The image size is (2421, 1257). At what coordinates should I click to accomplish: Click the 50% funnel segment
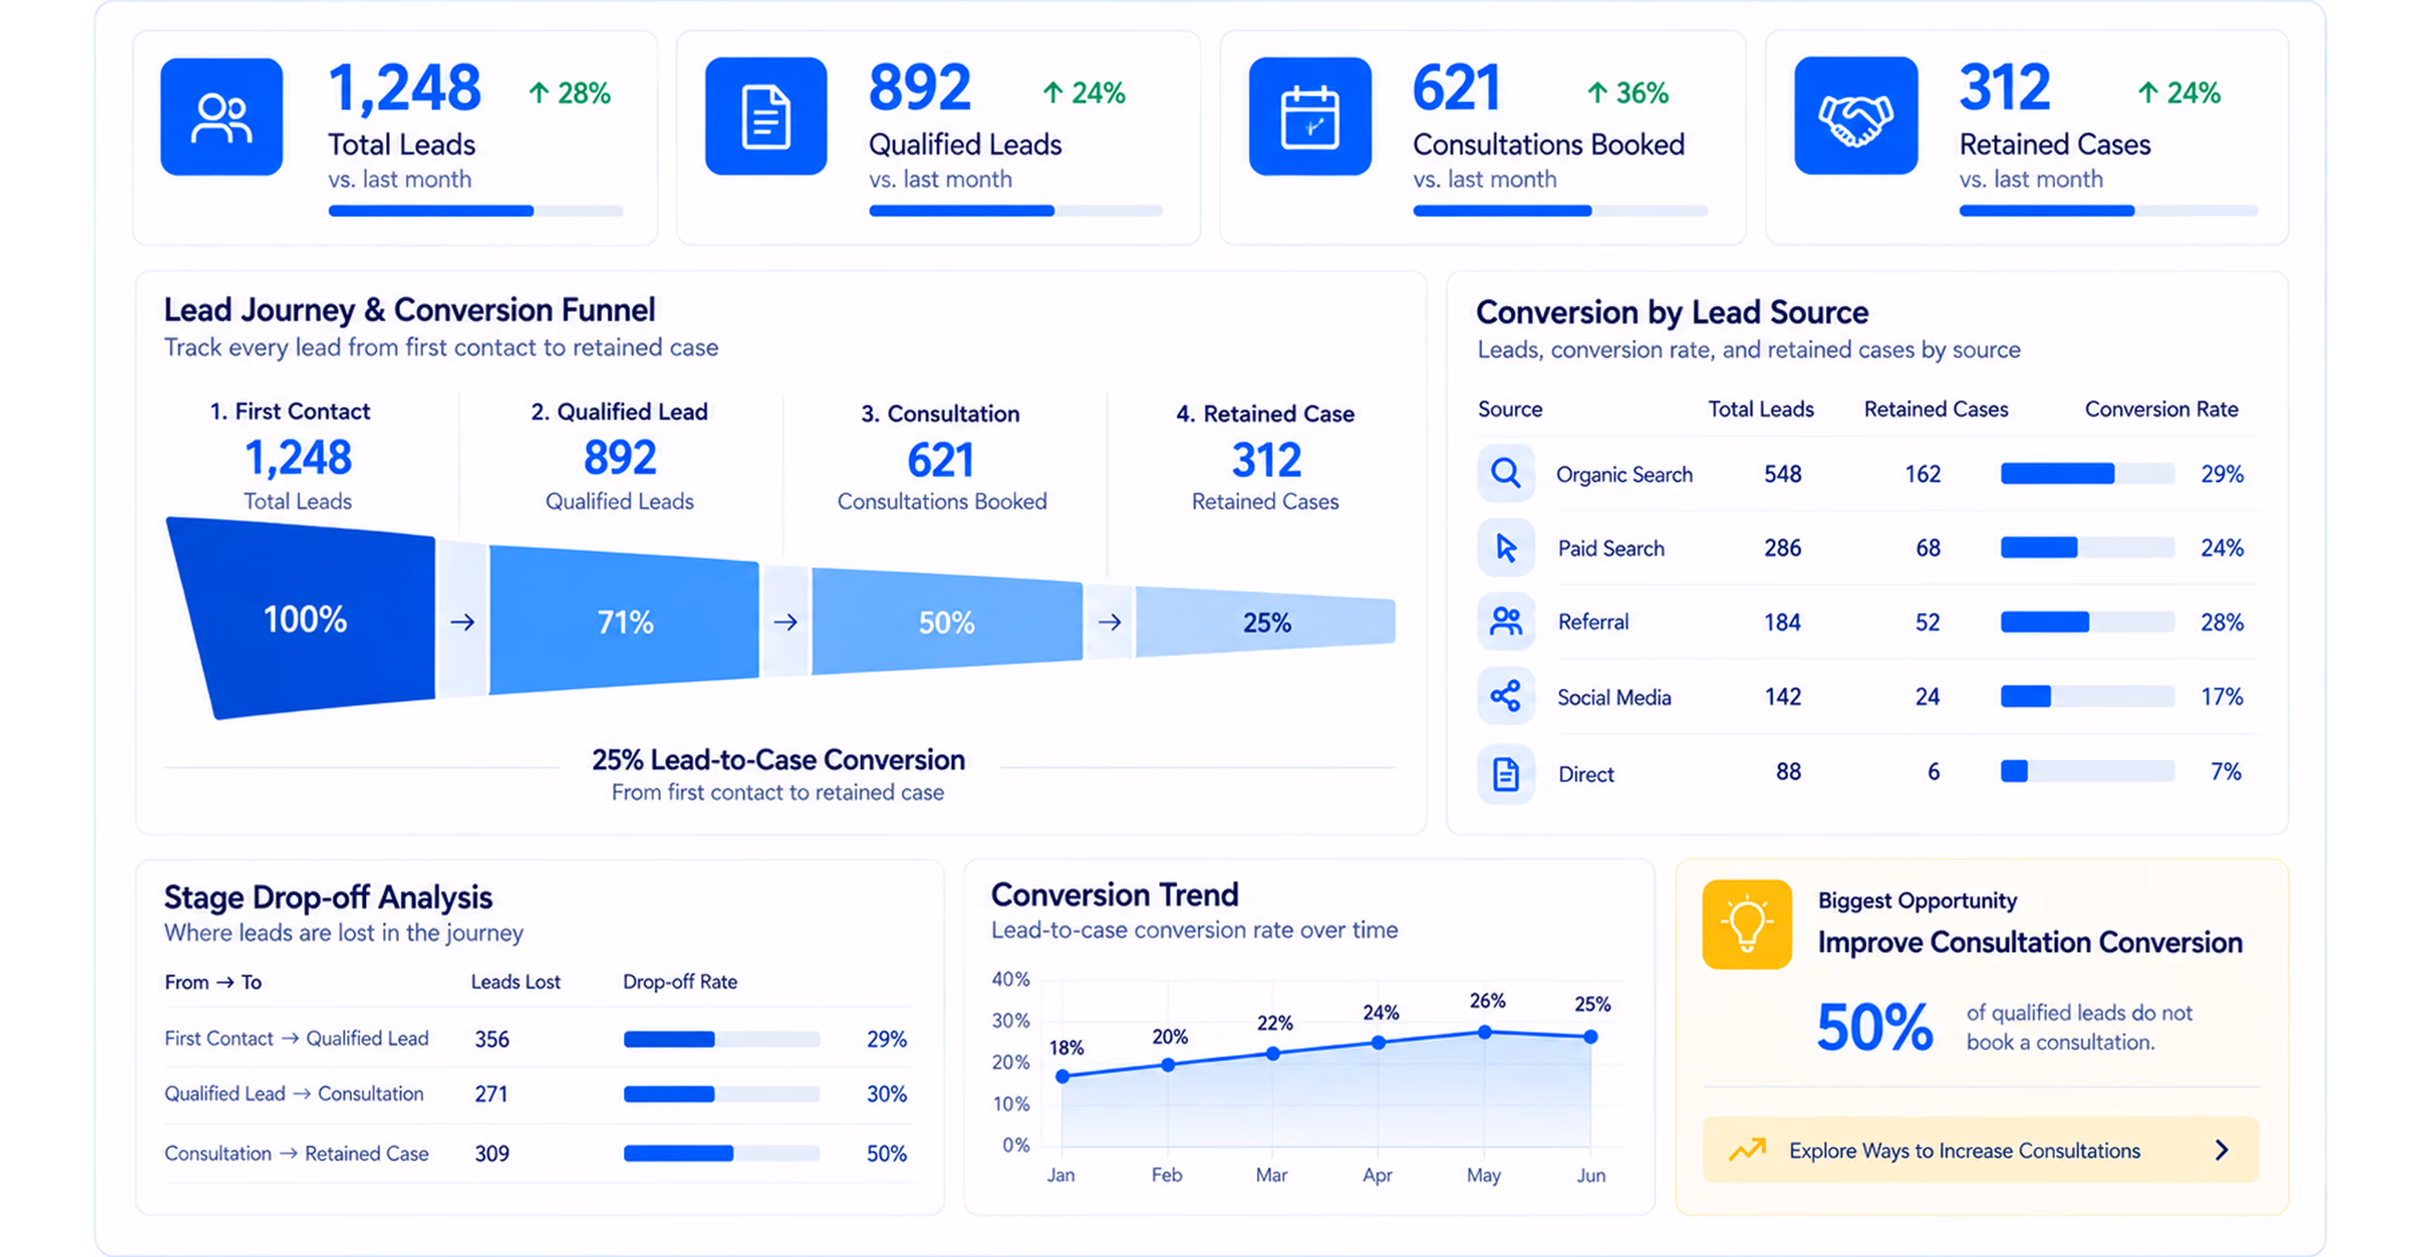tap(947, 622)
